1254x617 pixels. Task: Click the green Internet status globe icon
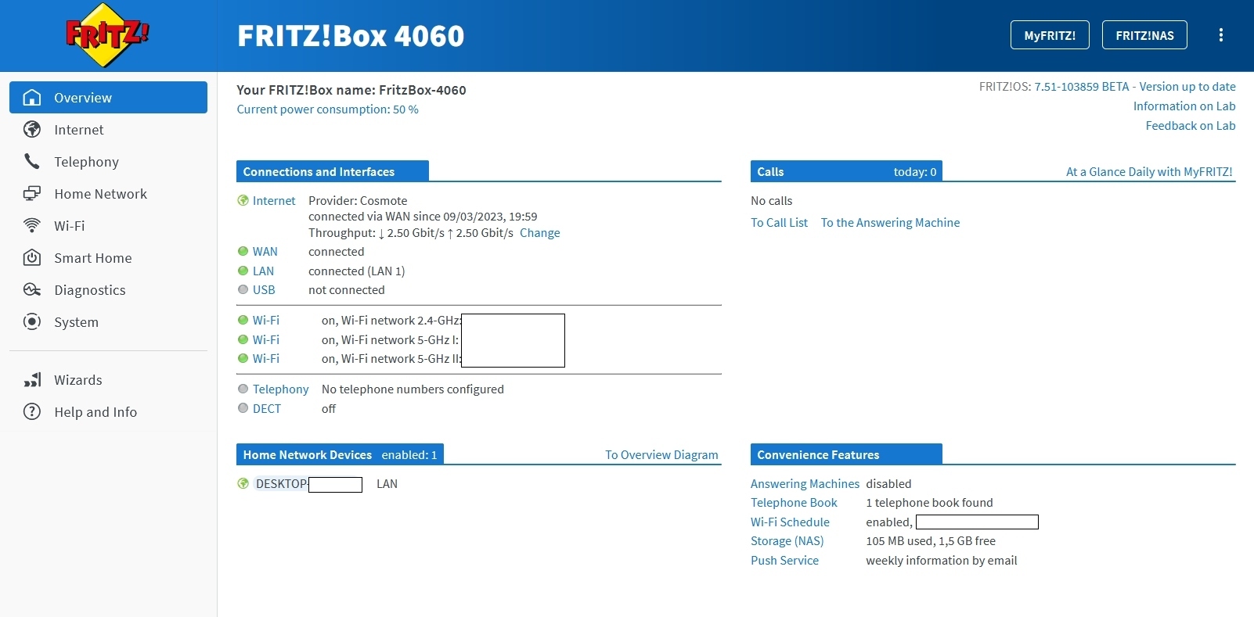click(x=243, y=201)
